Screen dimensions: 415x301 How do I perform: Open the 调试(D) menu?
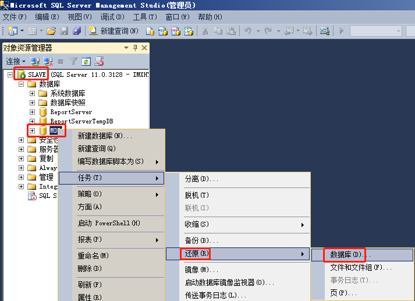pos(112,17)
